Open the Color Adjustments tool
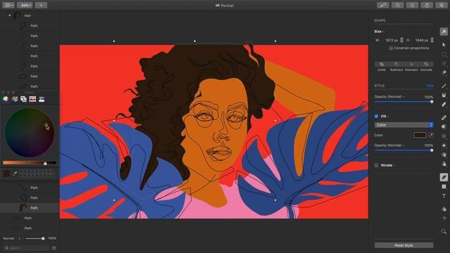Image resolution: width=450 pixels, height=253 pixels. click(444, 209)
